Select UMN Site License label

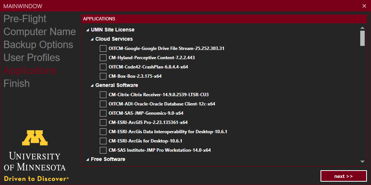[x=113, y=30]
